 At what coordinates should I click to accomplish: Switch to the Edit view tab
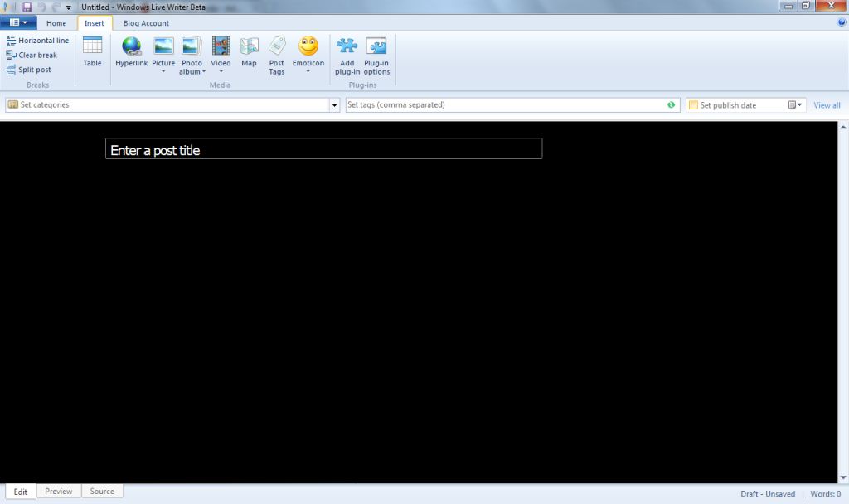pyautogui.click(x=21, y=492)
